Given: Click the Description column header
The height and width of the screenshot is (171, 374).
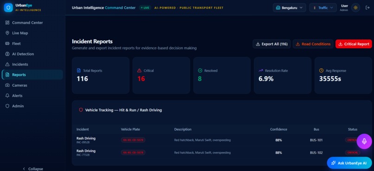Looking at the screenshot, I should 183,130.
